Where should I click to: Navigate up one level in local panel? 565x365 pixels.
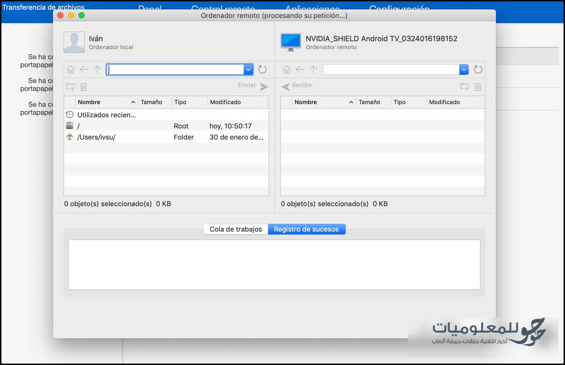[97, 70]
